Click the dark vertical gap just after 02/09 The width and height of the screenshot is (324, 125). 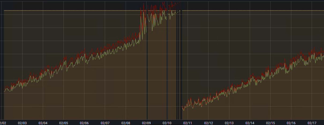pos(147,67)
